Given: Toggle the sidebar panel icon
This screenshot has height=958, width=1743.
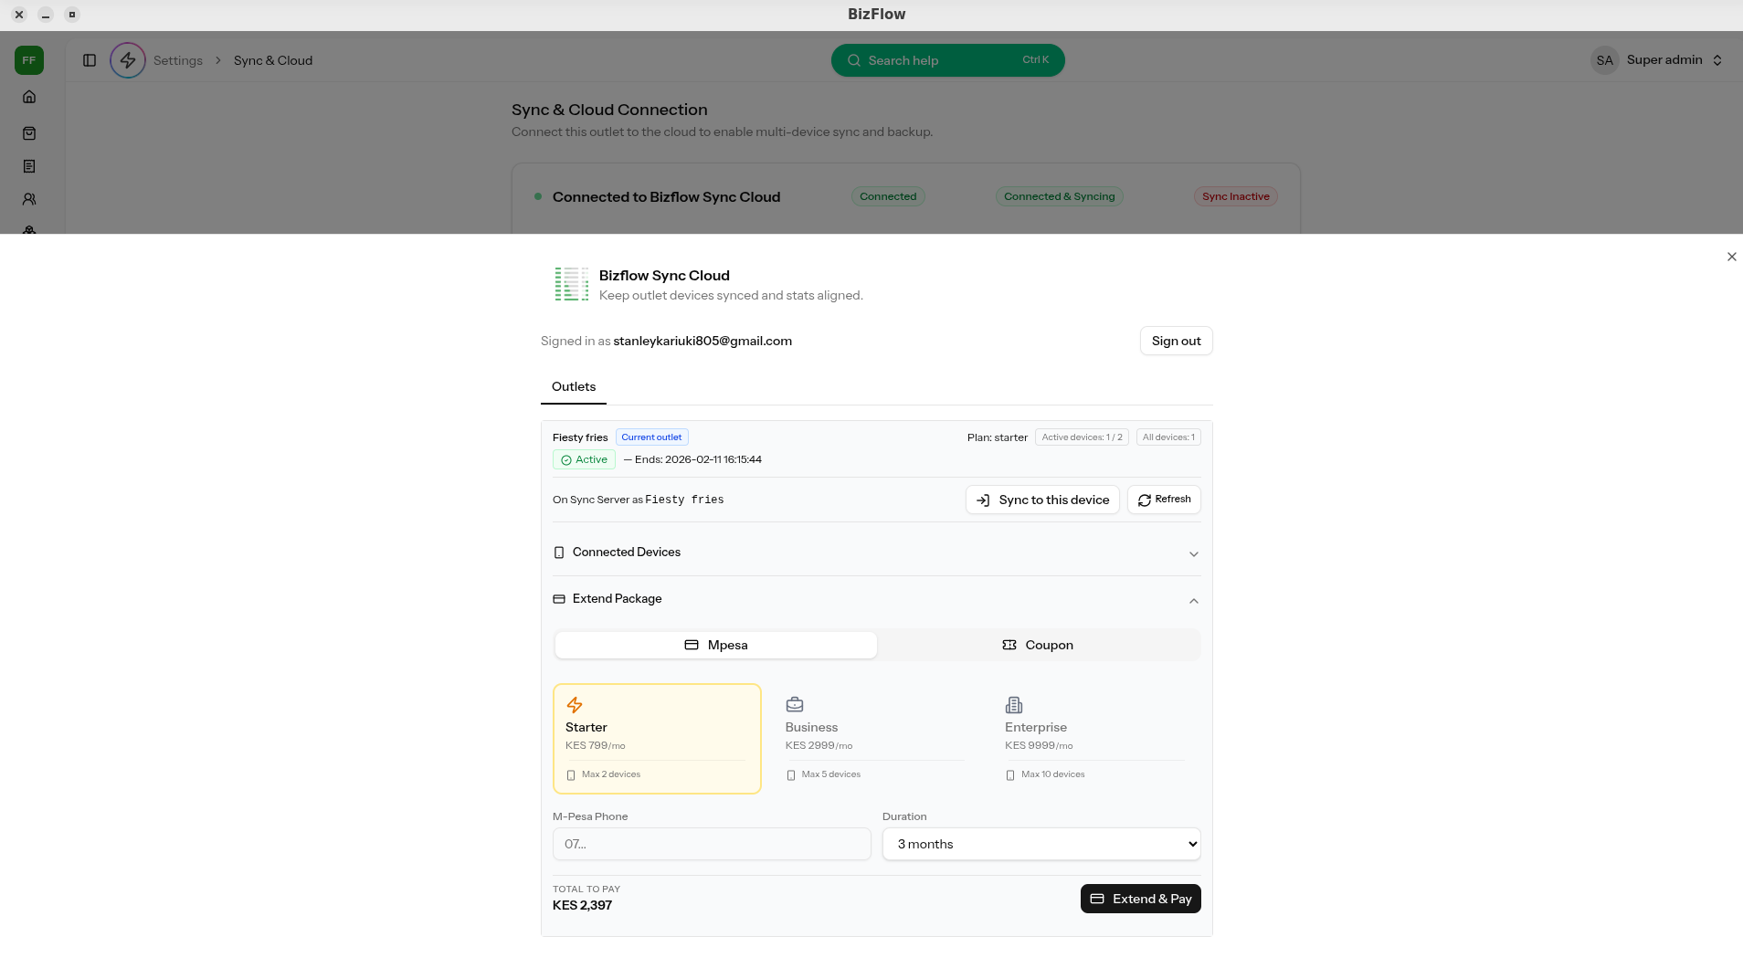Looking at the screenshot, I should tap(90, 60).
